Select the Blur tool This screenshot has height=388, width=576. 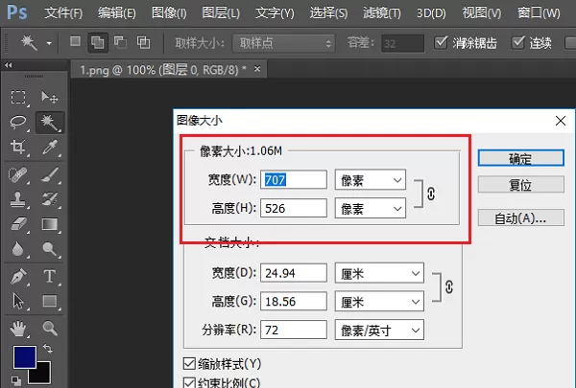point(17,249)
